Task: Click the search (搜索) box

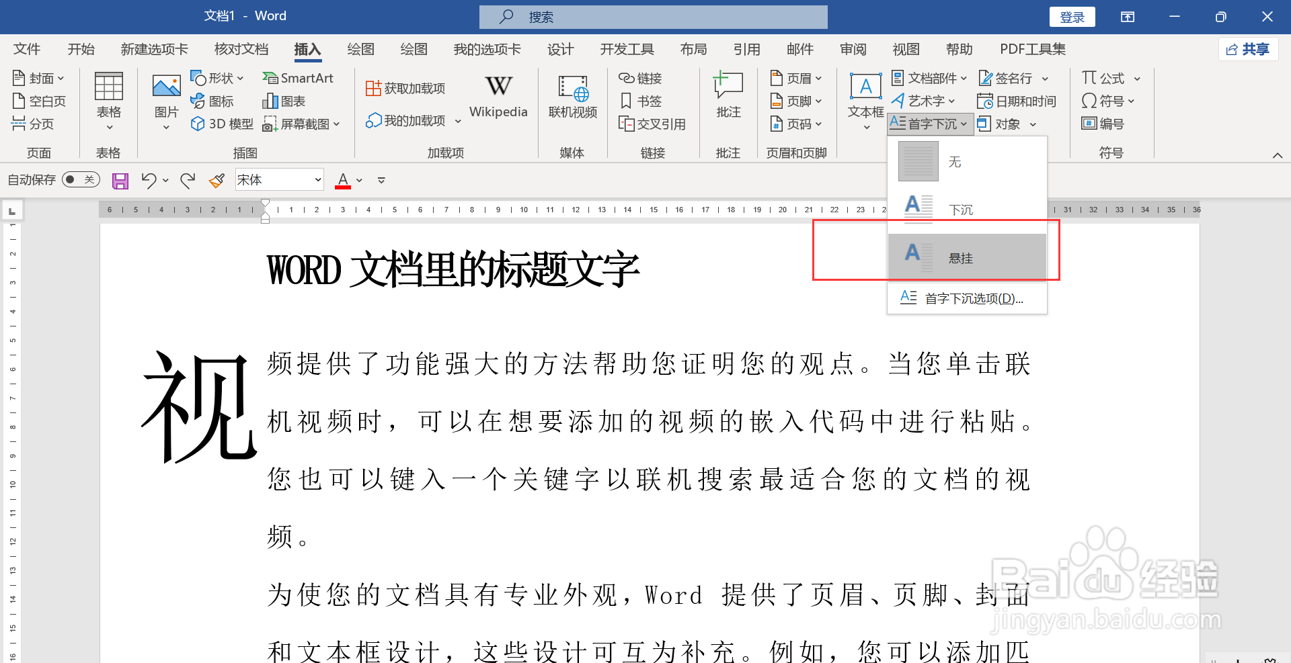Action: (653, 17)
